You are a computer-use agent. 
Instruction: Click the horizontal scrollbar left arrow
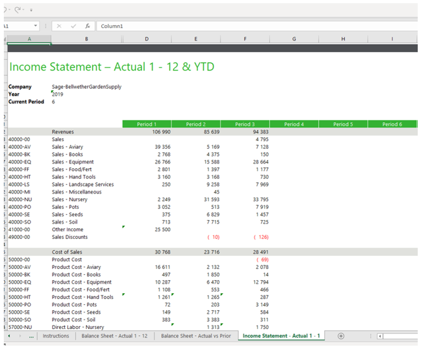[x=380, y=336]
